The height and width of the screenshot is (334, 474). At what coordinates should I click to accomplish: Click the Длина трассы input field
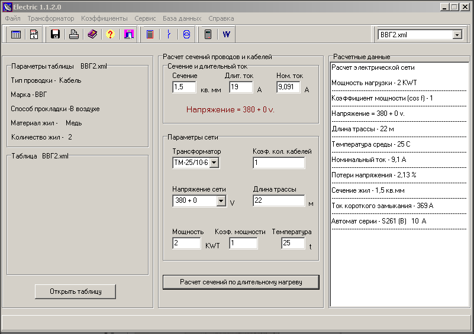click(278, 201)
